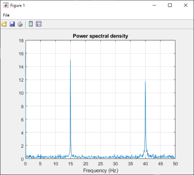Click the x-axis tick label 25
This screenshot has width=194, height=175.
100,164
